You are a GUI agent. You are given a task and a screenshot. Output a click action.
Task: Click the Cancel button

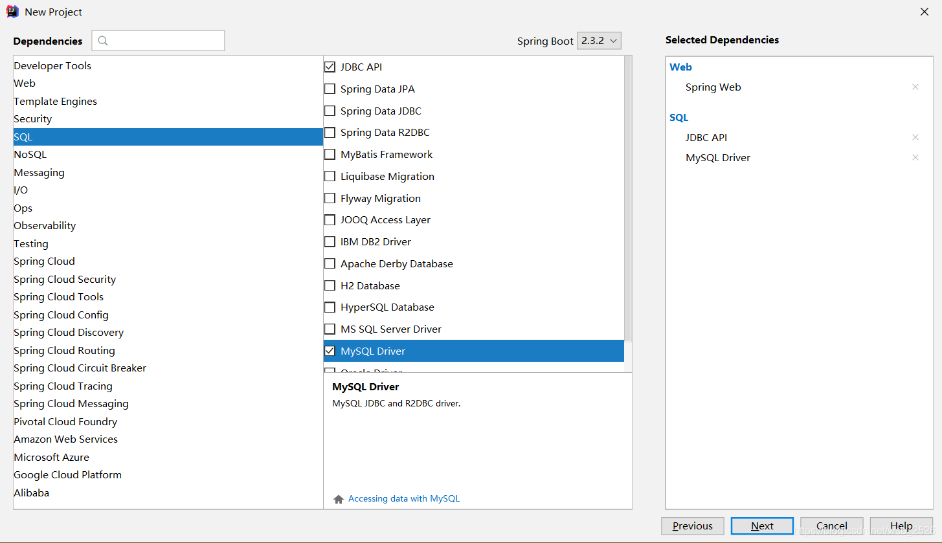(832, 526)
